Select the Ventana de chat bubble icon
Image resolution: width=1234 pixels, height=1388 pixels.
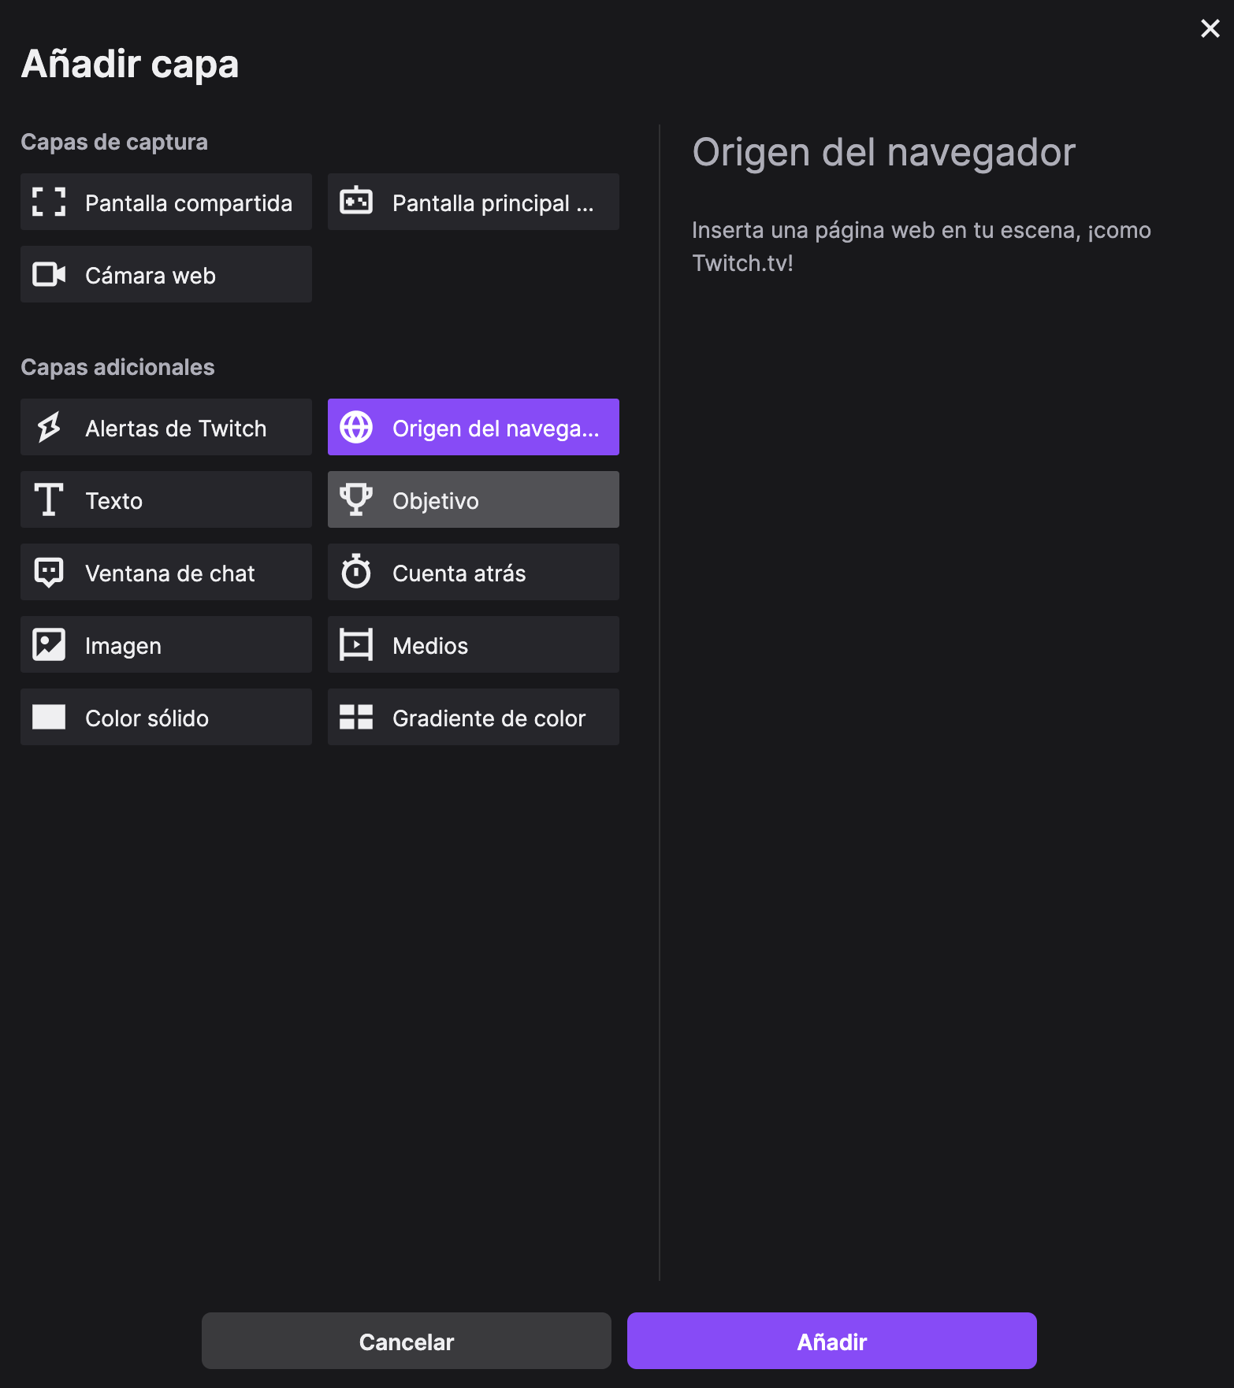pyautogui.click(x=49, y=573)
